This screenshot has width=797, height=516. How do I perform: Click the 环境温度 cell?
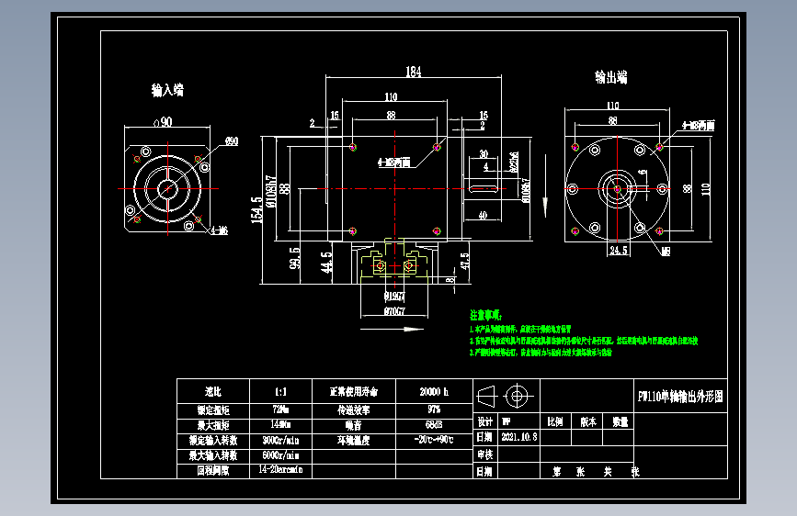(354, 441)
